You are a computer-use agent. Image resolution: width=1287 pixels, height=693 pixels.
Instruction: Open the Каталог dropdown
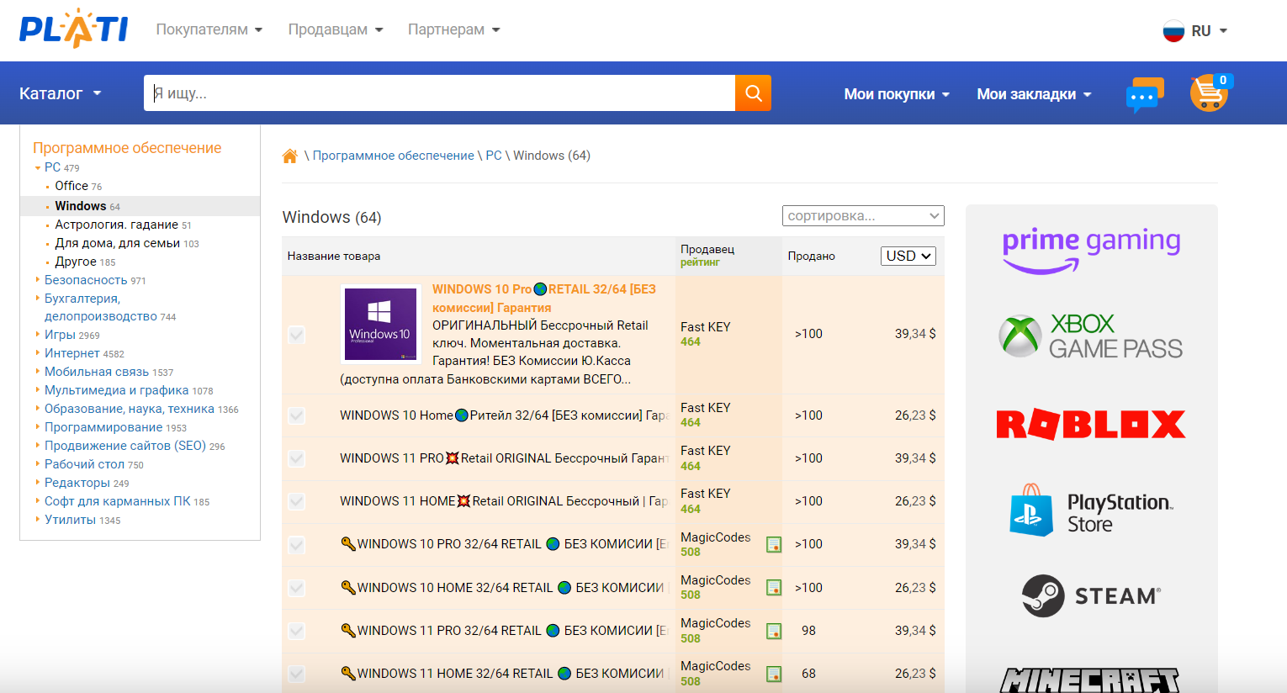click(x=61, y=93)
